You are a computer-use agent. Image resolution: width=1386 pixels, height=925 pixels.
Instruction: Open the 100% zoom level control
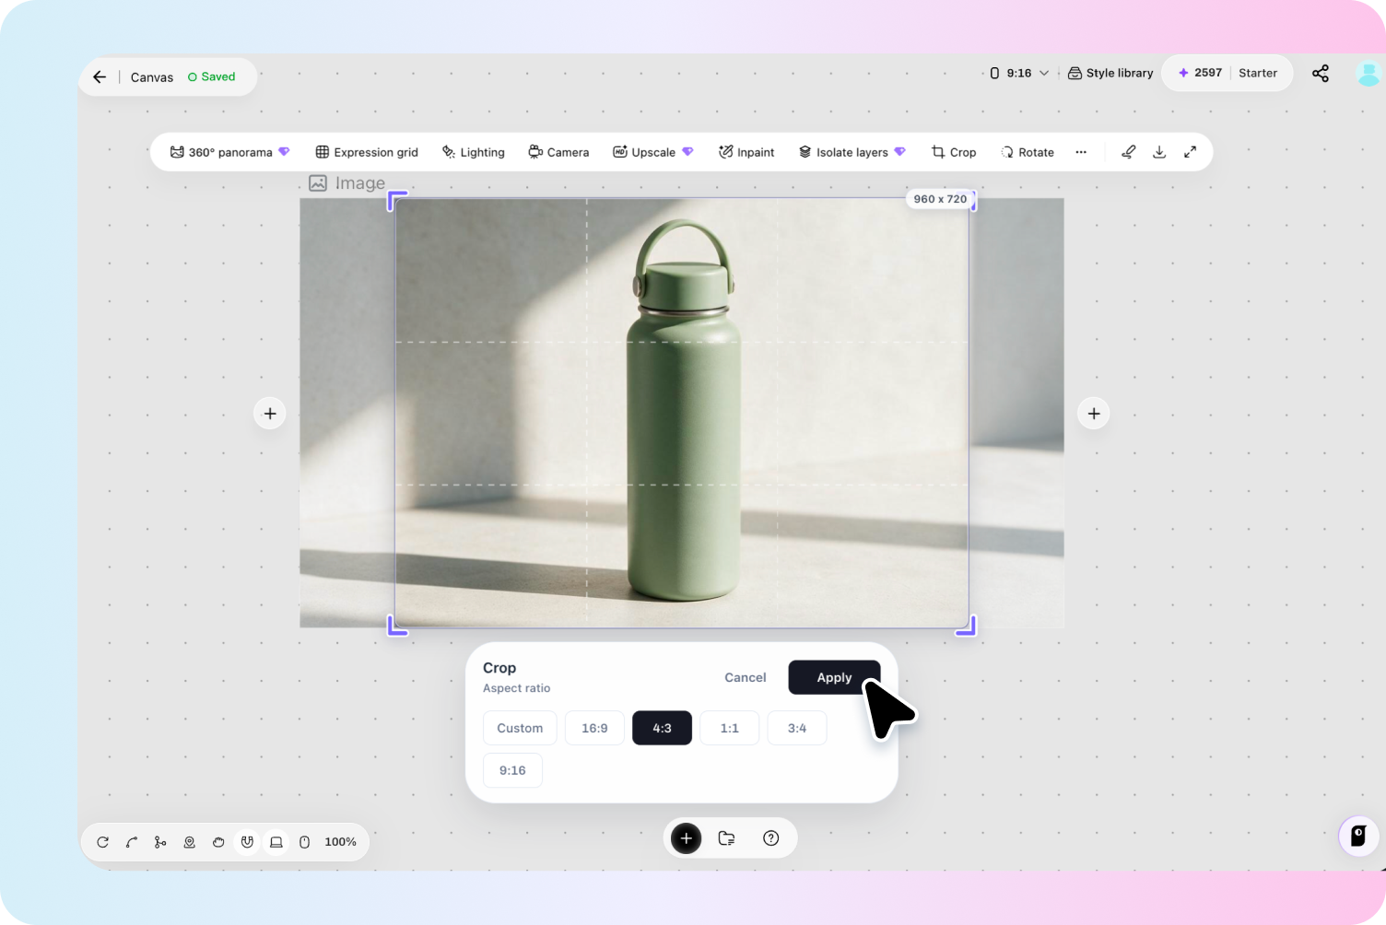coord(340,842)
